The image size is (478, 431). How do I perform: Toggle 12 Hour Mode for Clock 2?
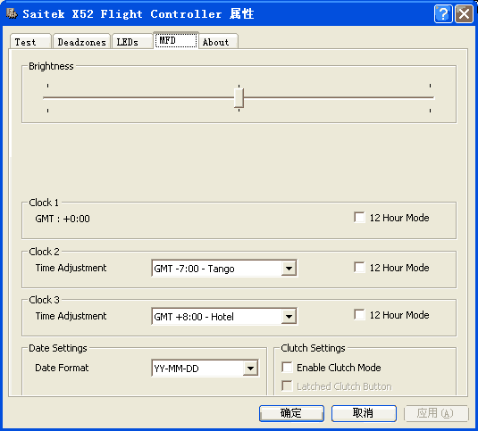pyautogui.click(x=359, y=268)
